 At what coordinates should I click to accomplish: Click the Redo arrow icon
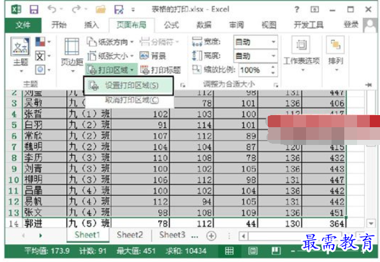76,10
